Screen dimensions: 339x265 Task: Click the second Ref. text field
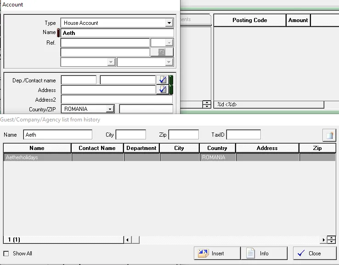point(105,52)
